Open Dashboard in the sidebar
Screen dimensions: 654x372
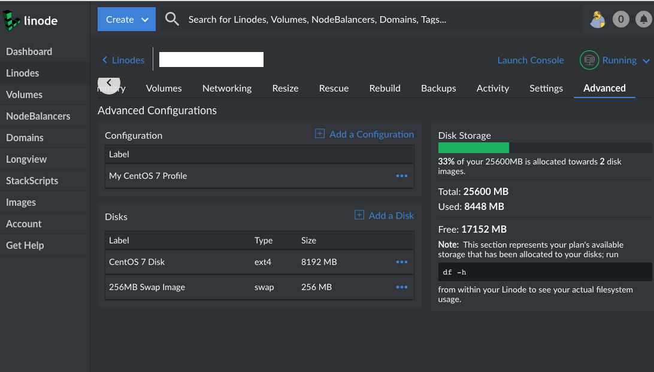[x=45, y=51]
